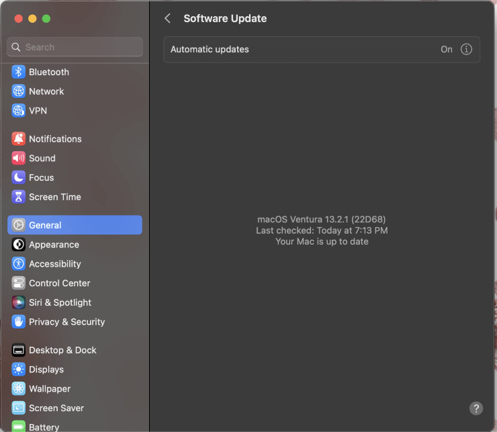Click the Search field

pyautogui.click(x=75, y=47)
